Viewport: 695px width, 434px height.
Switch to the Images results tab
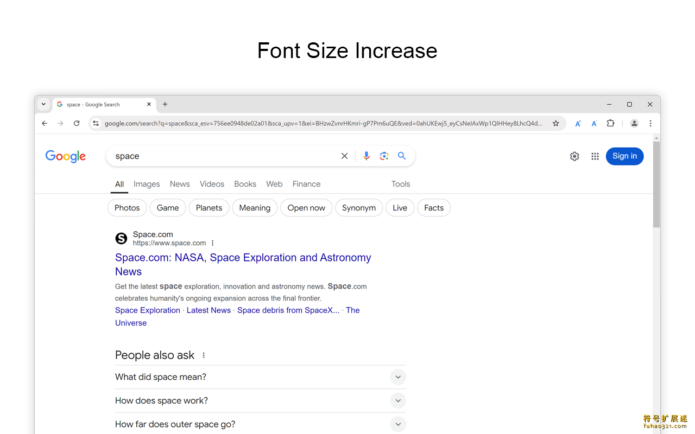click(147, 184)
